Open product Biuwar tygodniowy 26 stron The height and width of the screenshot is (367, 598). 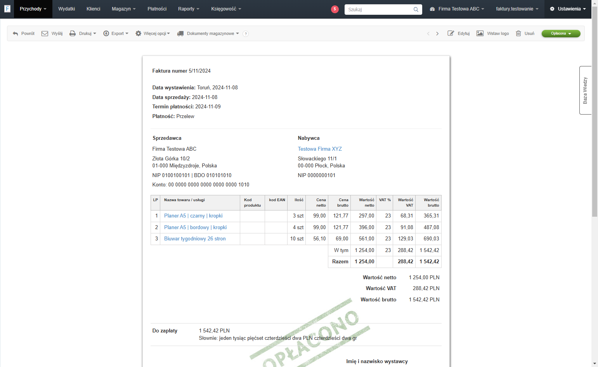click(195, 238)
